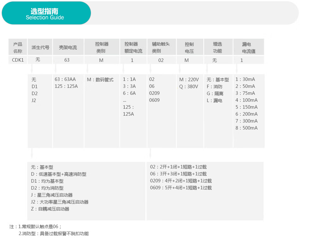Click the down arrow beneath 壳架电流 value 63
The width and height of the screenshot is (313, 249).
[56, 69]
